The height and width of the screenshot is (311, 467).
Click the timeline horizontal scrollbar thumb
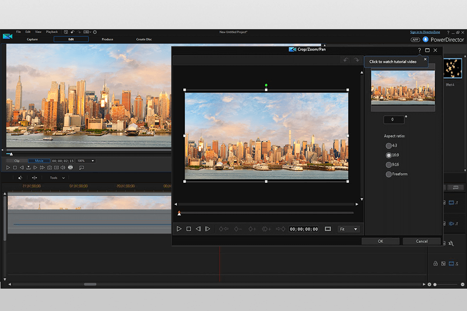pyautogui.click(x=90, y=284)
